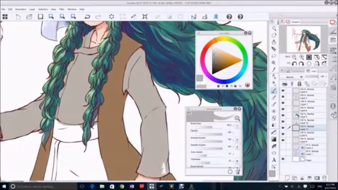The height and width of the screenshot is (190, 338).
Task: Toggle visibility eye of Layer 4
Action: 283,140
